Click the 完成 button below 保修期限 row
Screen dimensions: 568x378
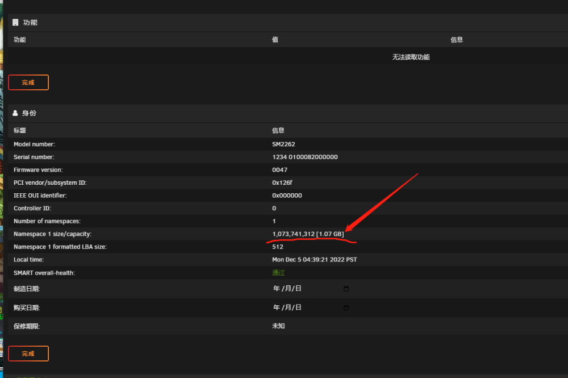28,354
